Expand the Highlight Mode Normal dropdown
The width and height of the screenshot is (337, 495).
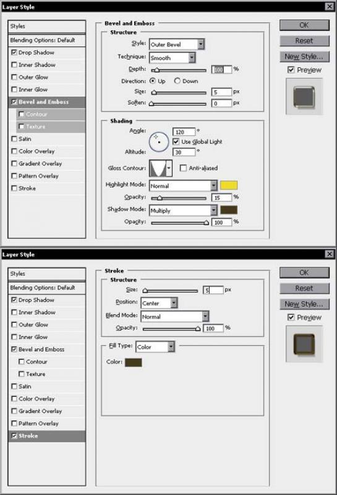[x=184, y=186]
